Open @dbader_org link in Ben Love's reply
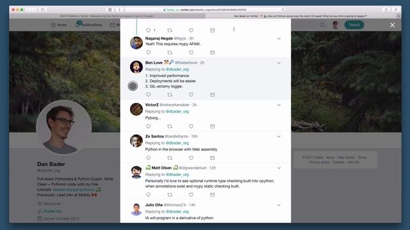 click(177, 70)
